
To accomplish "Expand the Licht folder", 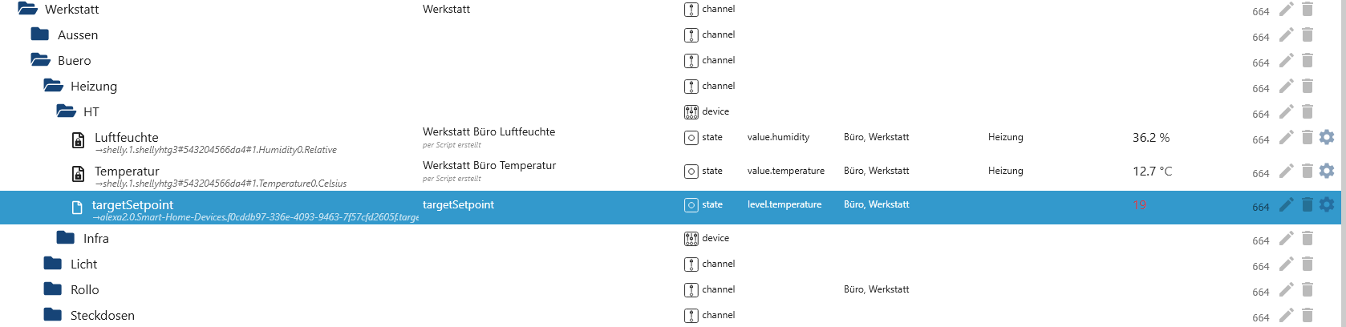I will point(53,264).
